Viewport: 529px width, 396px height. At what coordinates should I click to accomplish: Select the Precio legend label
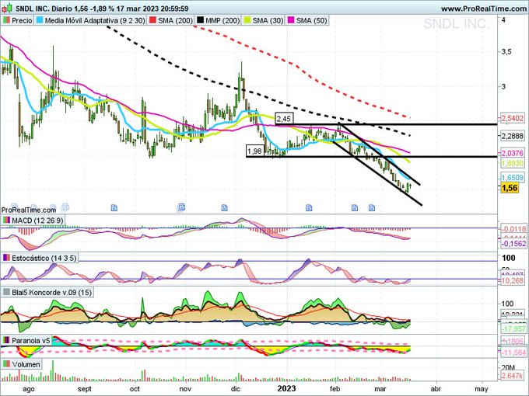tap(22, 20)
